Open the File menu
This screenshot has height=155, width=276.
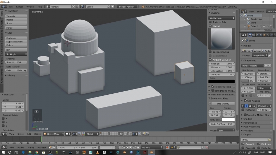point(11,7)
